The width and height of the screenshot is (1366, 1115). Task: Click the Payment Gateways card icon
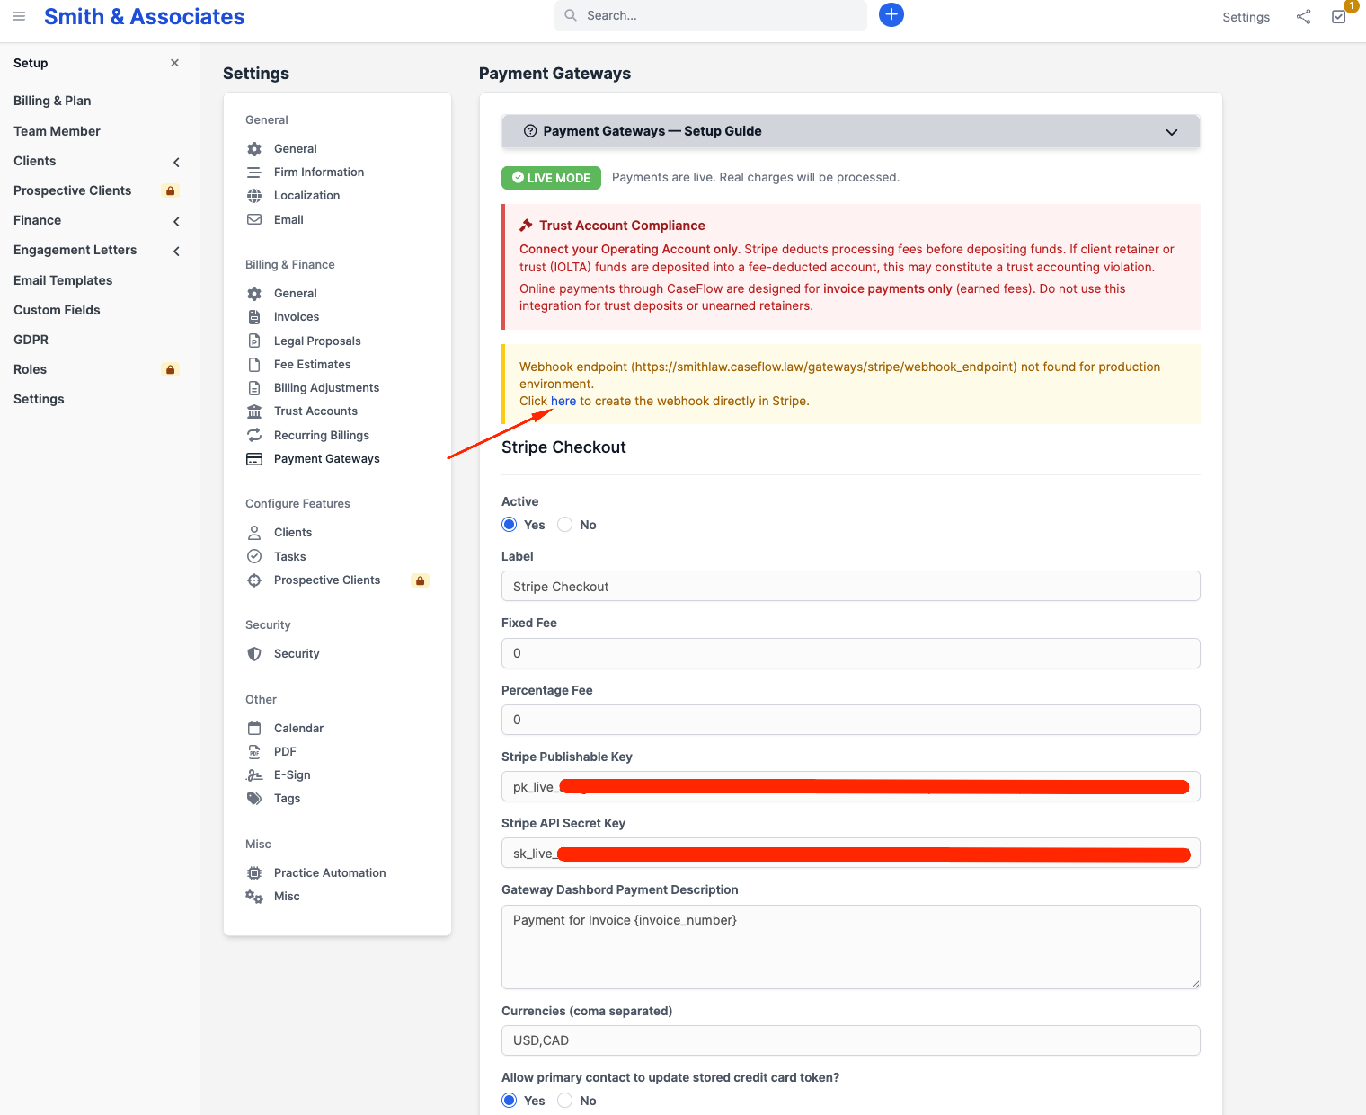pyautogui.click(x=254, y=459)
